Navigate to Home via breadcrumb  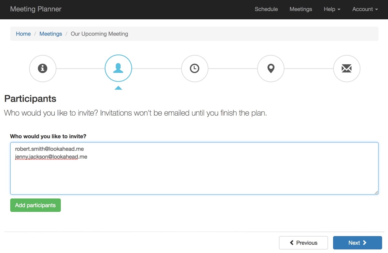(x=23, y=34)
